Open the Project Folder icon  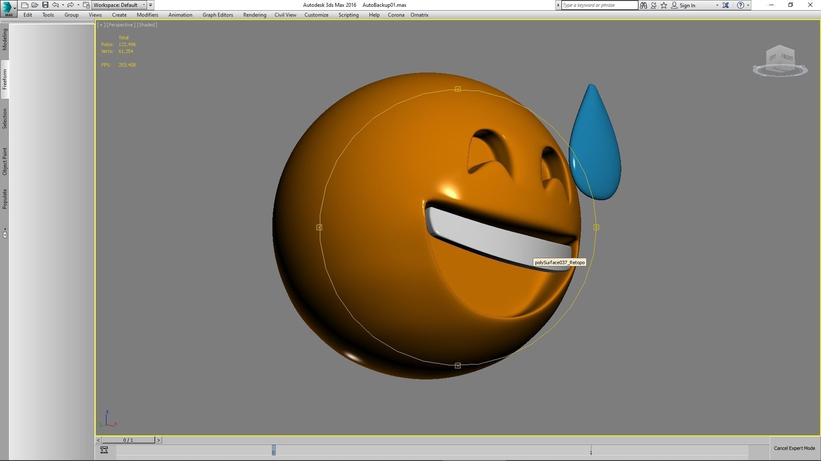point(86,5)
